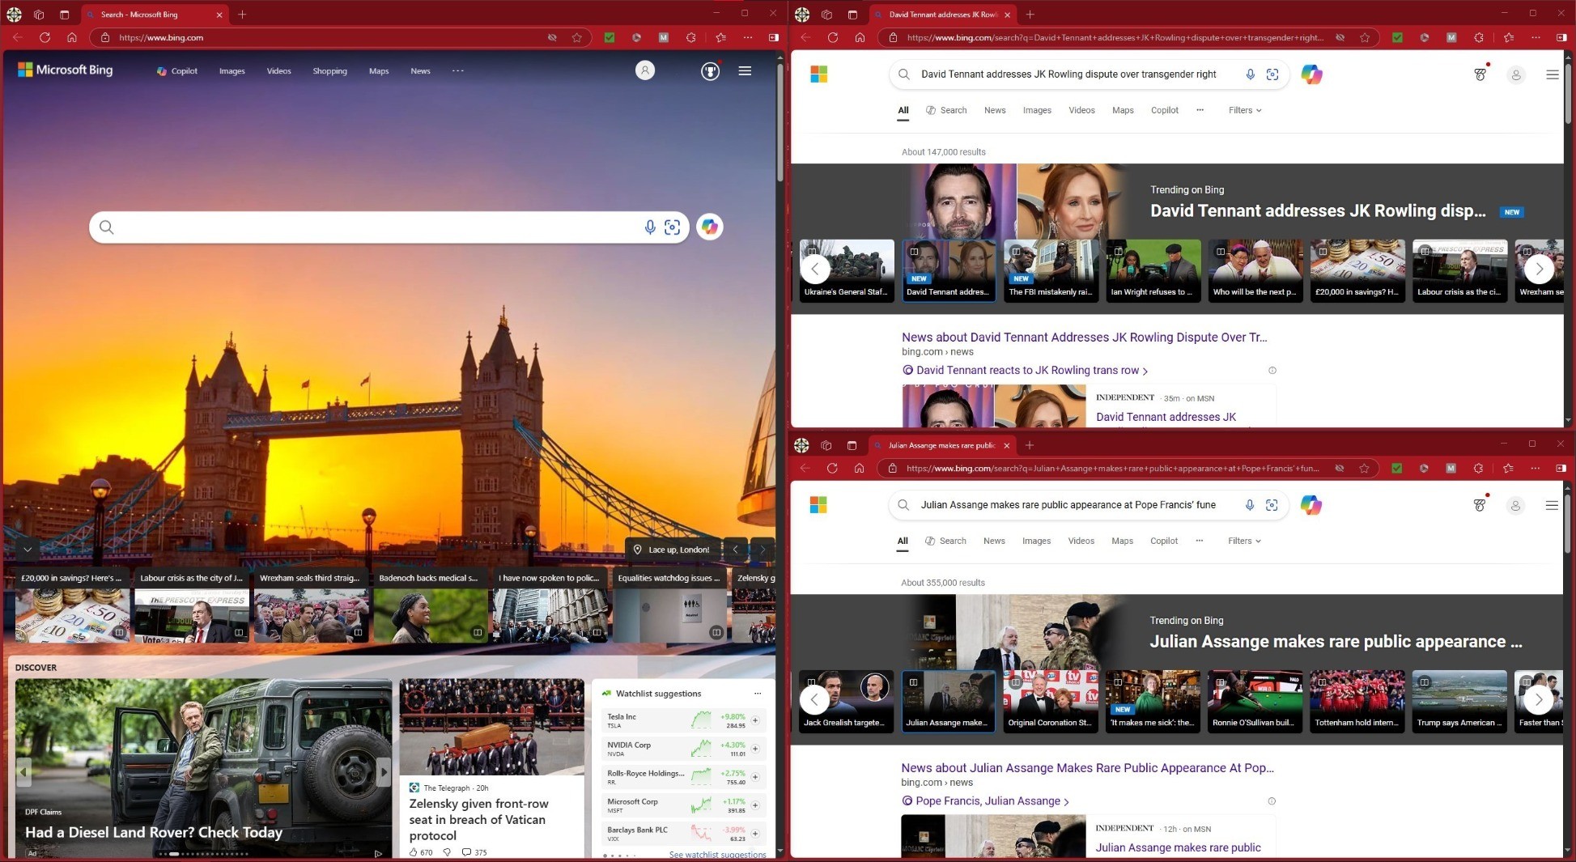The width and height of the screenshot is (1576, 862).
Task: Open Copilot icon in David Tennant results window
Action: [x=1311, y=74]
